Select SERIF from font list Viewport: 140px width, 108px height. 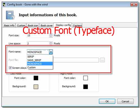click(40, 57)
